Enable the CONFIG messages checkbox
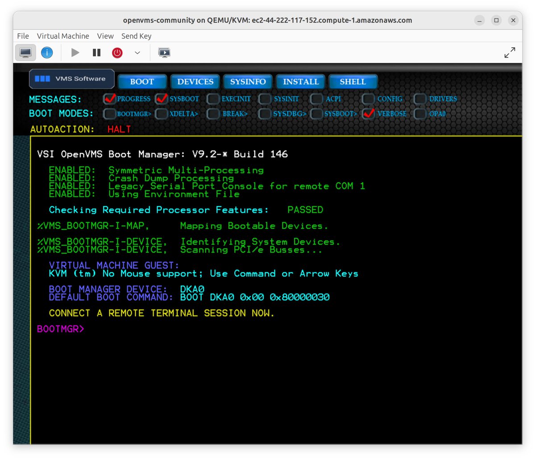This screenshot has width=535, height=459. [368, 99]
